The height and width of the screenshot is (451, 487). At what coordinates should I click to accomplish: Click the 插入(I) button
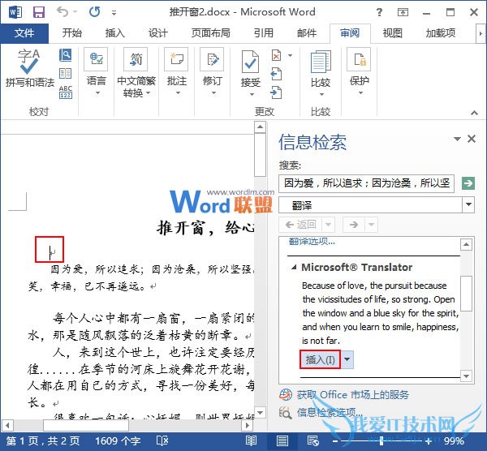[x=320, y=359]
